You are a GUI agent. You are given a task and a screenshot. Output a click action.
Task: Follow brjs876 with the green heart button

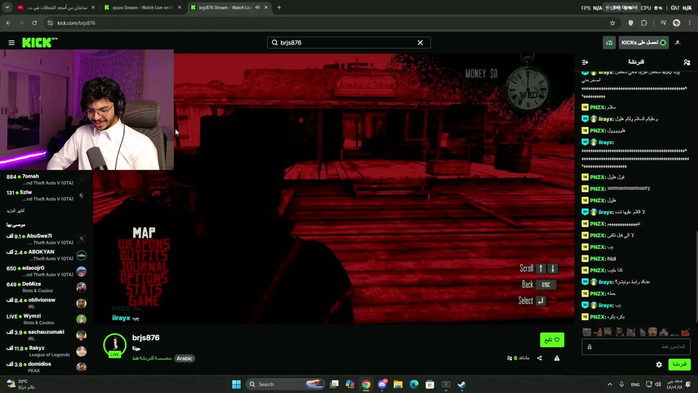(x=552, y=340)
